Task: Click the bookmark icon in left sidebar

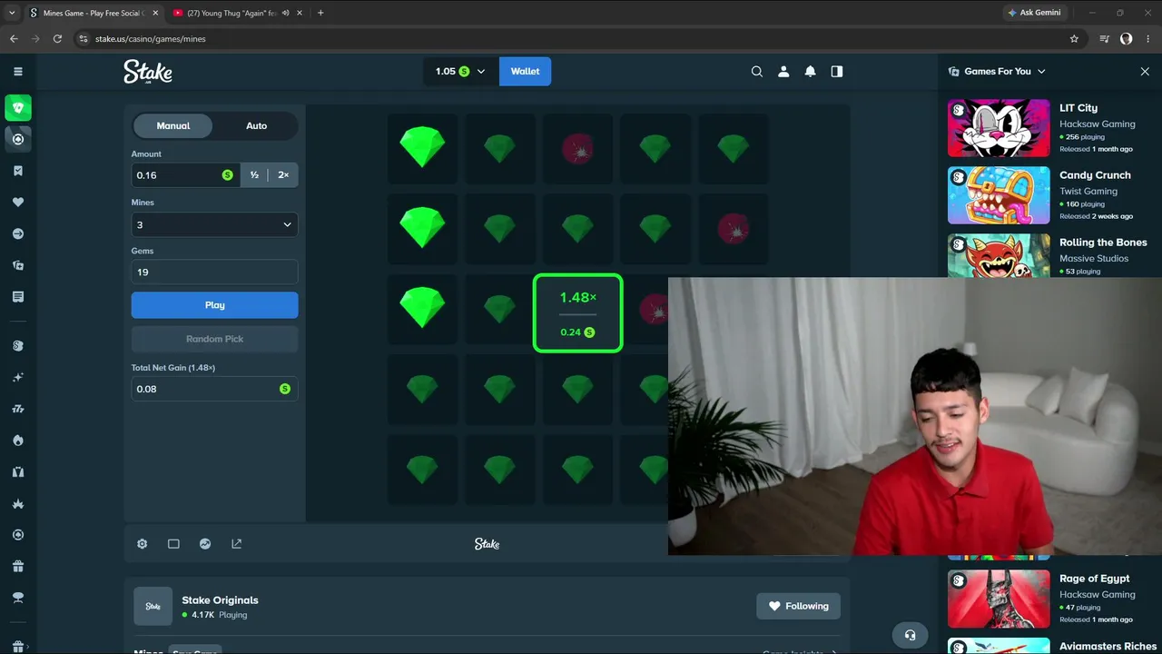Action: coord(18,171)
